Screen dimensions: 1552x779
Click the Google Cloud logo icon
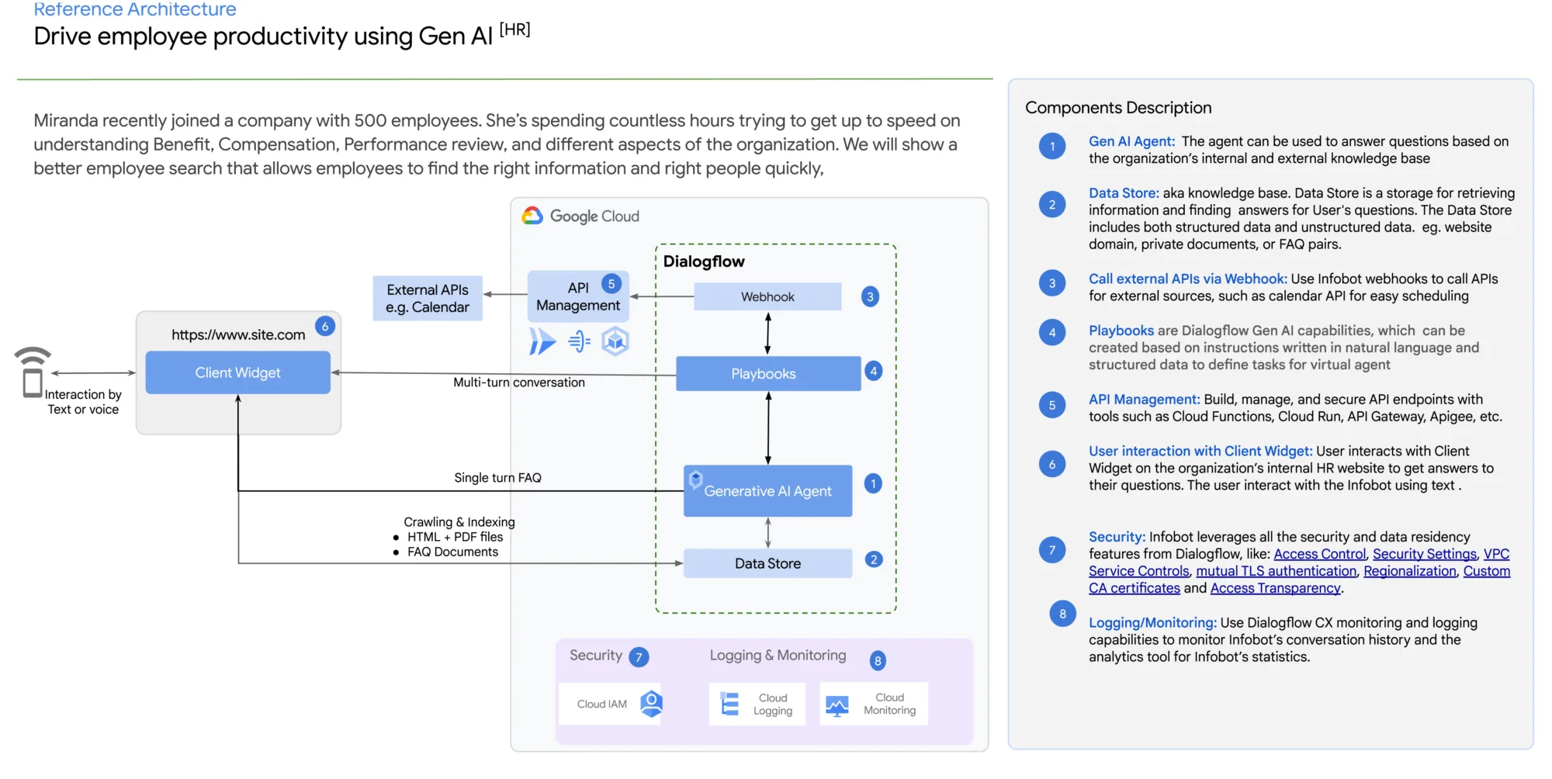click(x=532, y=216)
